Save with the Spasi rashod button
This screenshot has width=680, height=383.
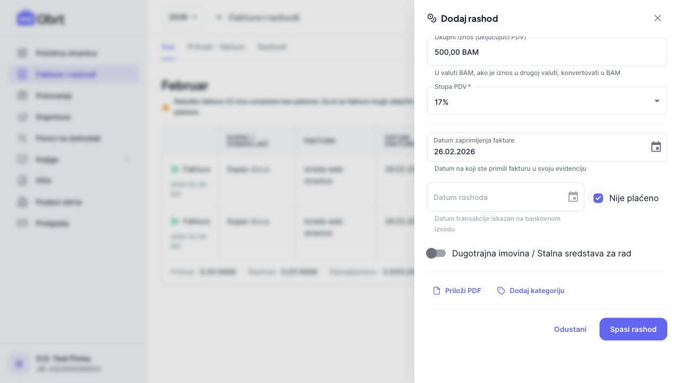click(x=633, y=329)
